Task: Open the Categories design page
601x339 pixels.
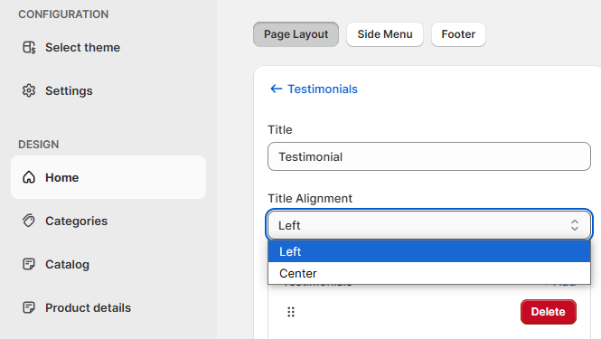Action: point(108,221)
